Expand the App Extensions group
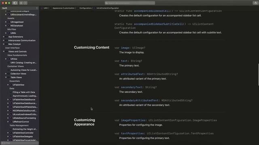The width and height of the screenshot is (259, 145). 4,37
